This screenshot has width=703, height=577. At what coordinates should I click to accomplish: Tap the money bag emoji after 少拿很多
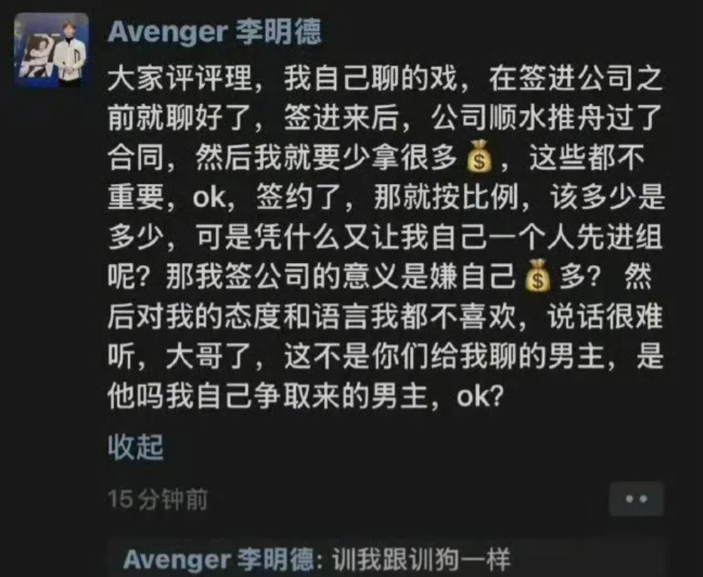click(x=478, y=157)
